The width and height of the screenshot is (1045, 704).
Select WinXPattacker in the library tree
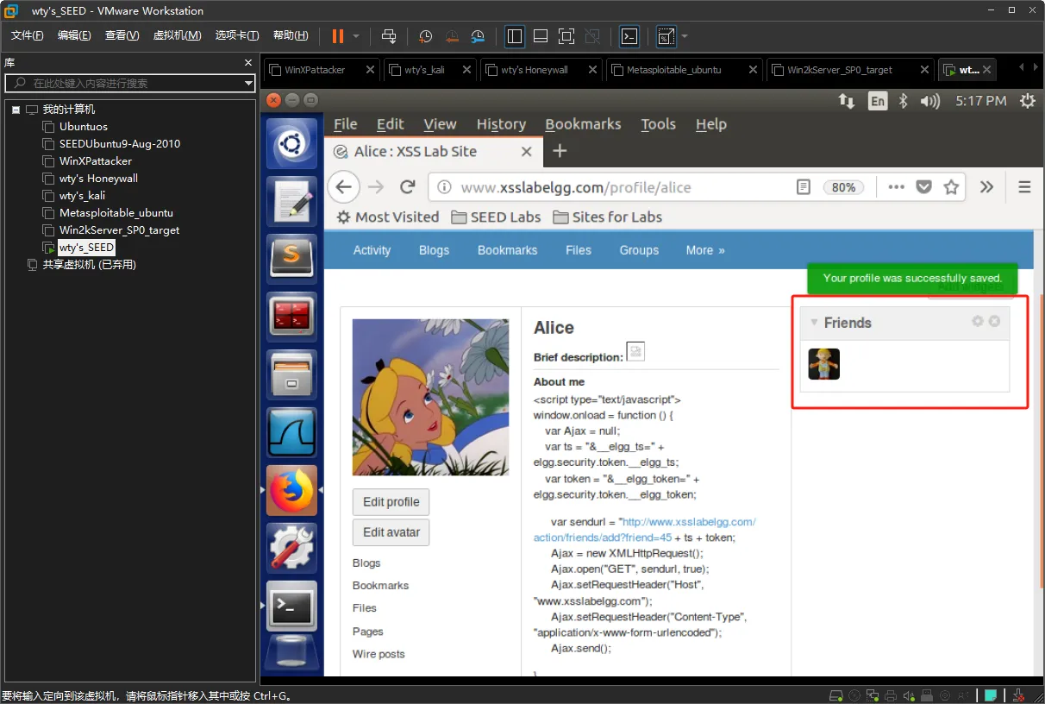click(96, 161)
